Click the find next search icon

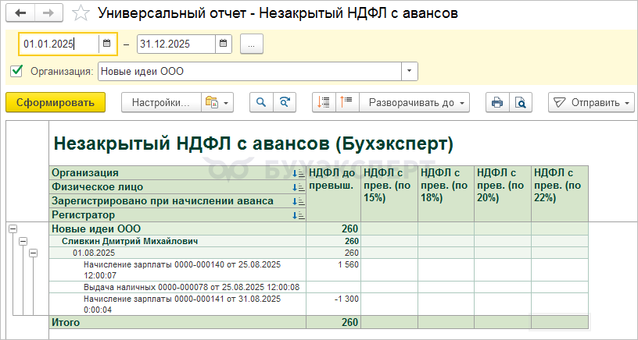tap(286, 102)
